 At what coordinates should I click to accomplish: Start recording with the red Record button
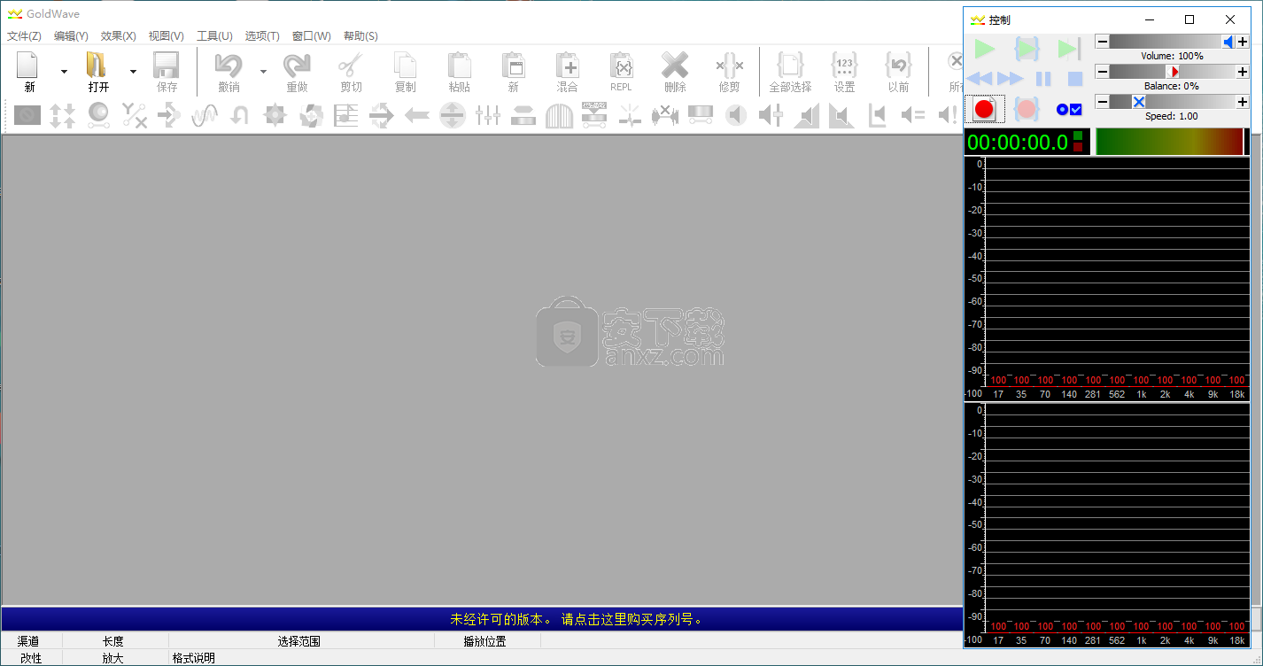[984, 109]
